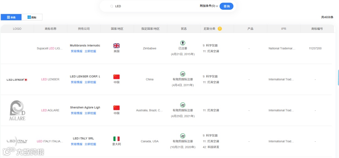Open the LED ITALY logo thumbnail

click(x=17, y=141)
